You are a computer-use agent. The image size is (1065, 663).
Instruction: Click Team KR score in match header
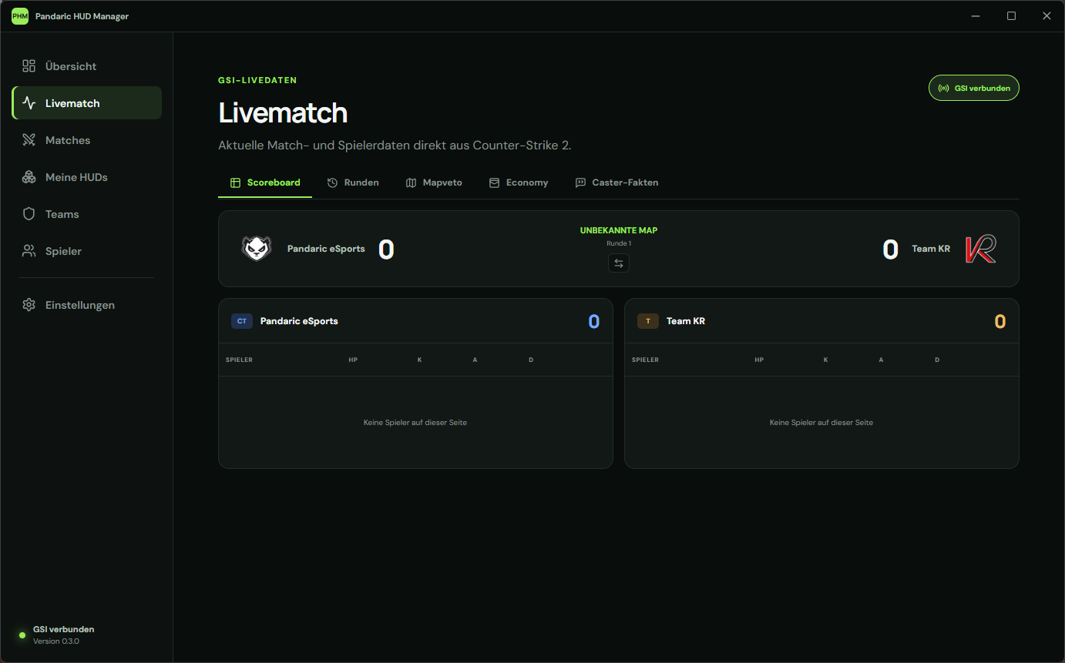point(890,249)
